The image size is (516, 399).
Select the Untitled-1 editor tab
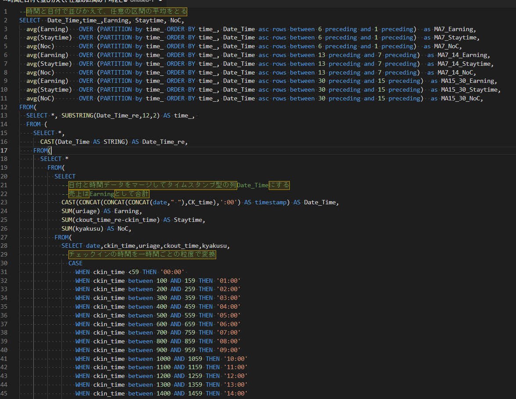(82, 1)
